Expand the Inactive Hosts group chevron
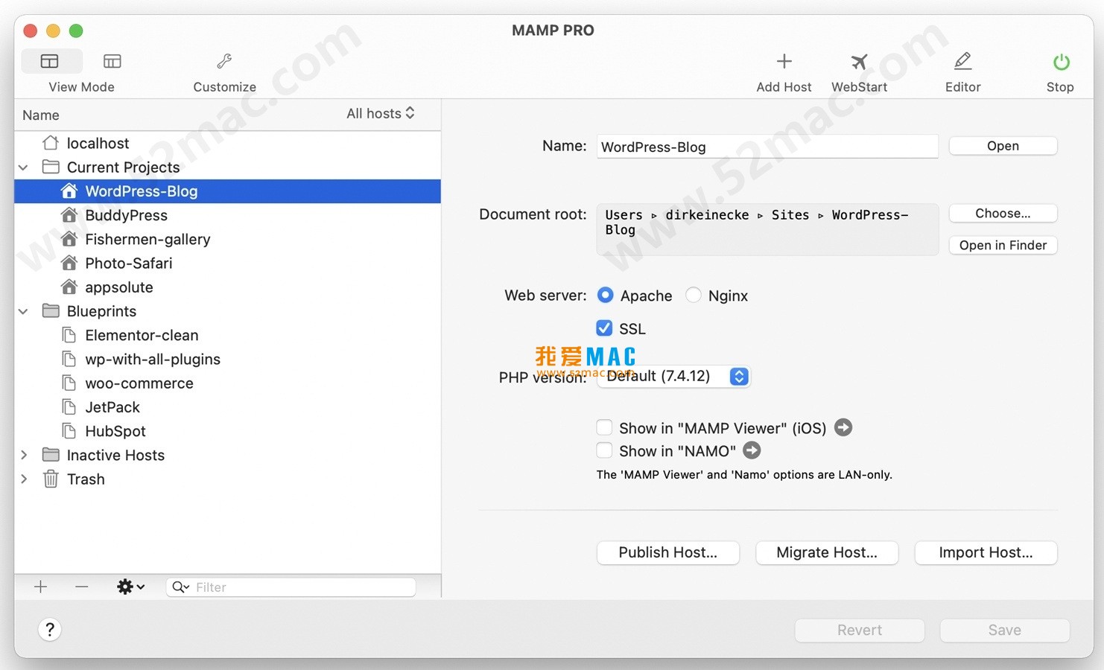This screenshot has width=1104, height=670. click(24, 455)
